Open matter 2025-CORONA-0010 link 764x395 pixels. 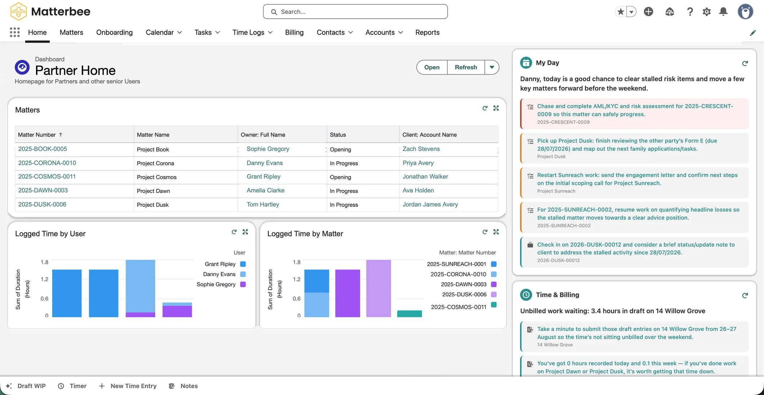coord(47,163)
